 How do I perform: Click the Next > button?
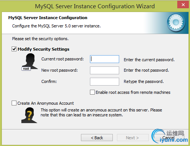[x=133, y=138]
